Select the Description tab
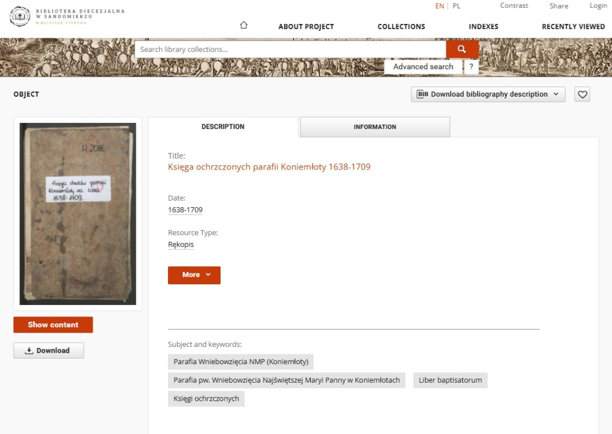This screenshot has width=612, height=434. [223, 127]
